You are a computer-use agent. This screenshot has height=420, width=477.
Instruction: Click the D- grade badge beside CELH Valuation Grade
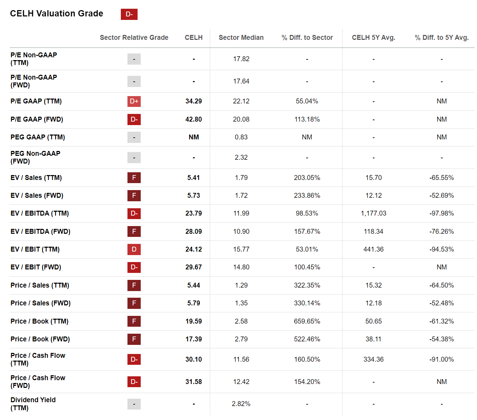pos(129,14)
